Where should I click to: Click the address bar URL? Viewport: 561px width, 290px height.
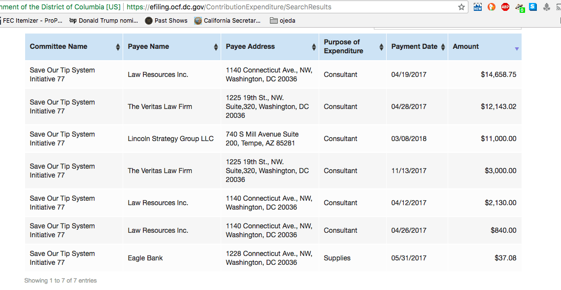(x=229, y=7)
